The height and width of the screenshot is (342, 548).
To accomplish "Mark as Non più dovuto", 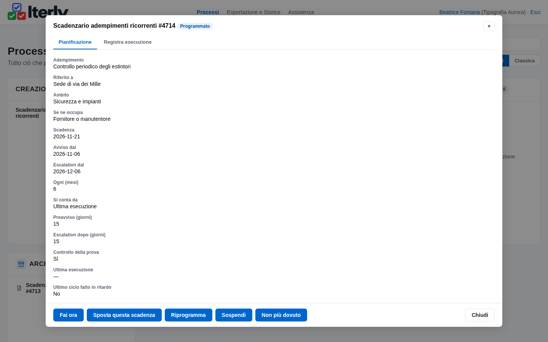I will coord(281,315).
